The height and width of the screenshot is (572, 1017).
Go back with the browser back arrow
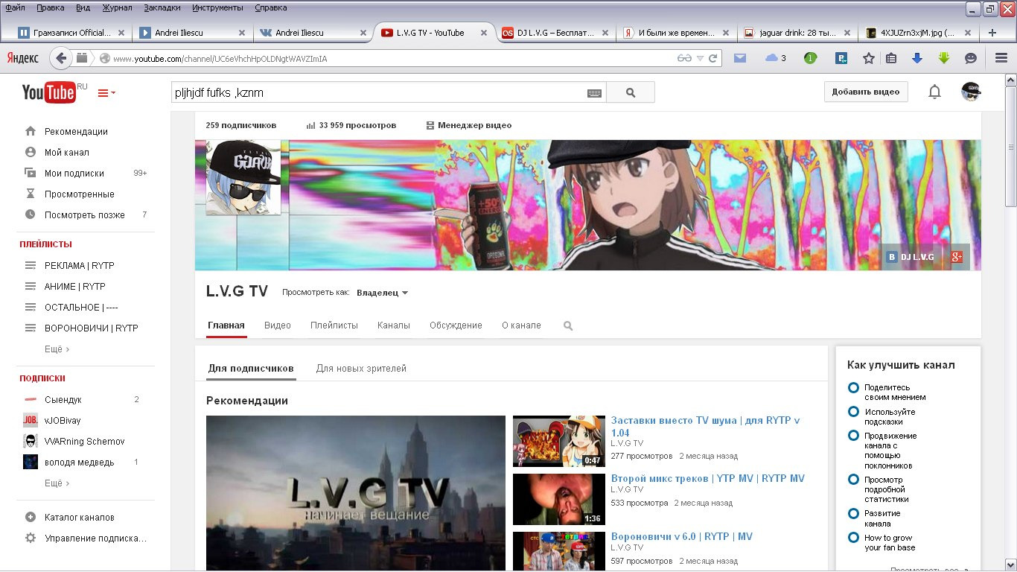point(61,58)
